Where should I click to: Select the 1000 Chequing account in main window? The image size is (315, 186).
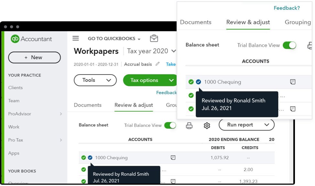pos(111,158)
